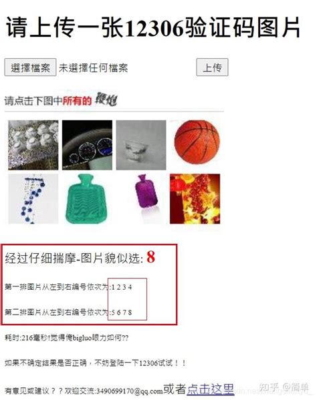The height and width of the screenshot is (400, 317).
Task: Click the first row numbering 1 2 3 4
Action: click(122, 287)
